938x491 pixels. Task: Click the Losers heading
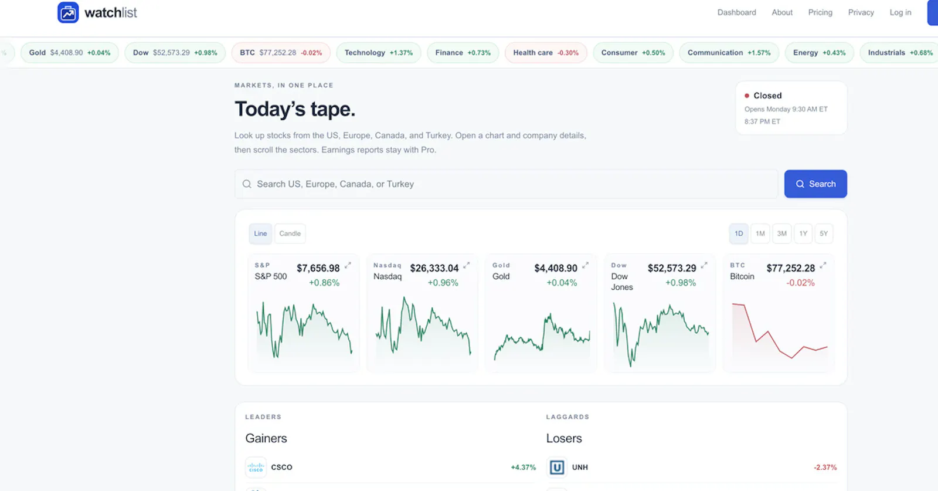(x=564, y=438)
